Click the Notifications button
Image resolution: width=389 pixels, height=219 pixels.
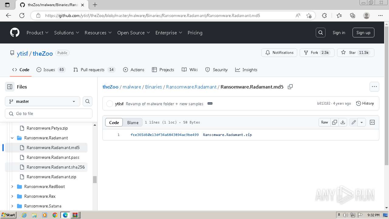pos(279,52)
